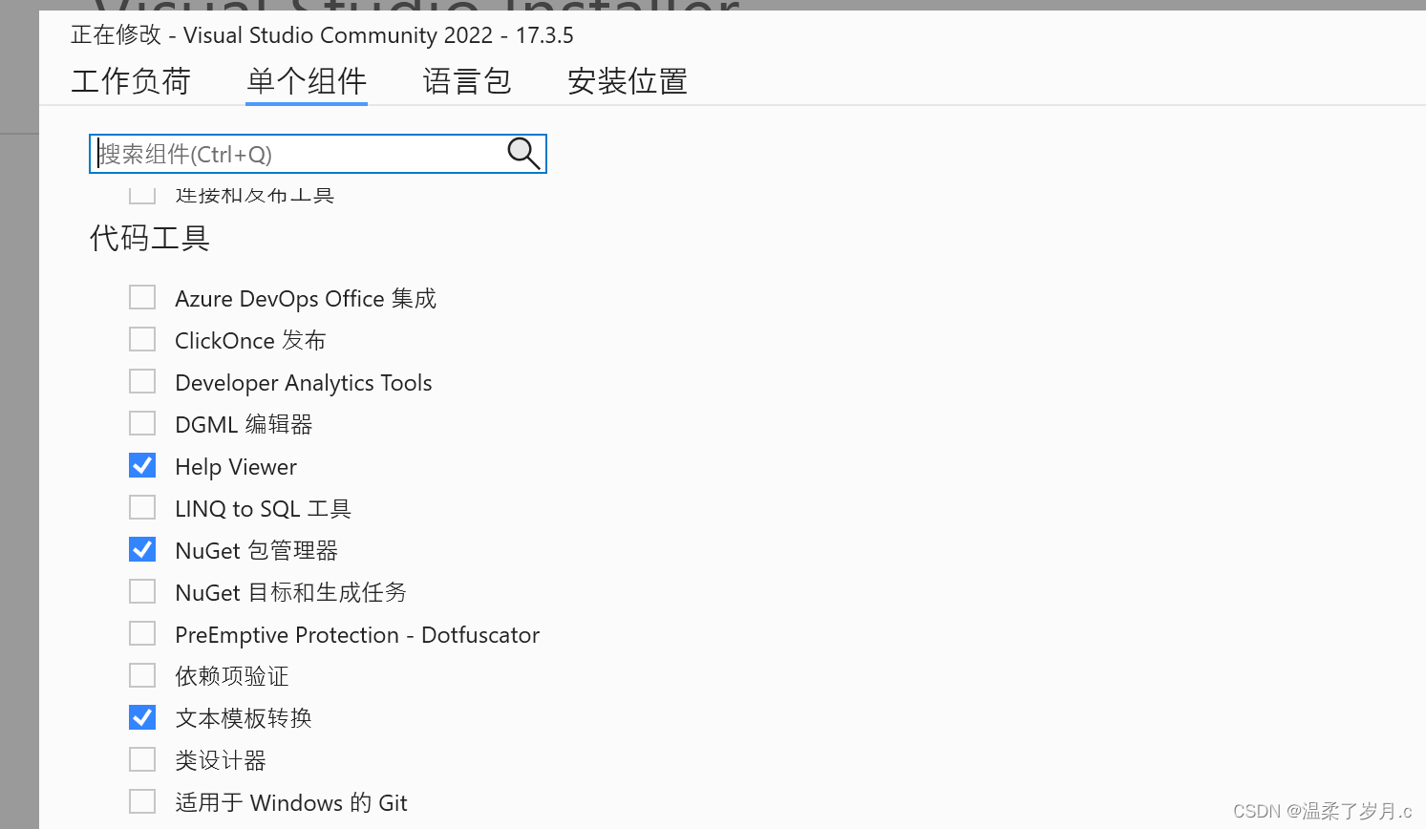Click the Azure DevOps Office 集成 label

point(306,299)
